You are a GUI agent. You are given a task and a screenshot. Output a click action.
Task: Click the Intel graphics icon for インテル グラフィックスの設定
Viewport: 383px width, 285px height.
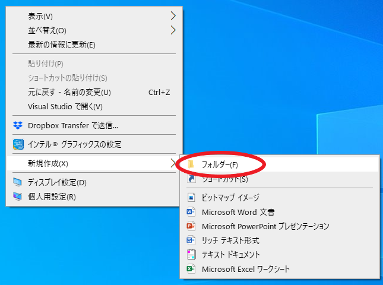pyautogui.click(x=18, y=144)
